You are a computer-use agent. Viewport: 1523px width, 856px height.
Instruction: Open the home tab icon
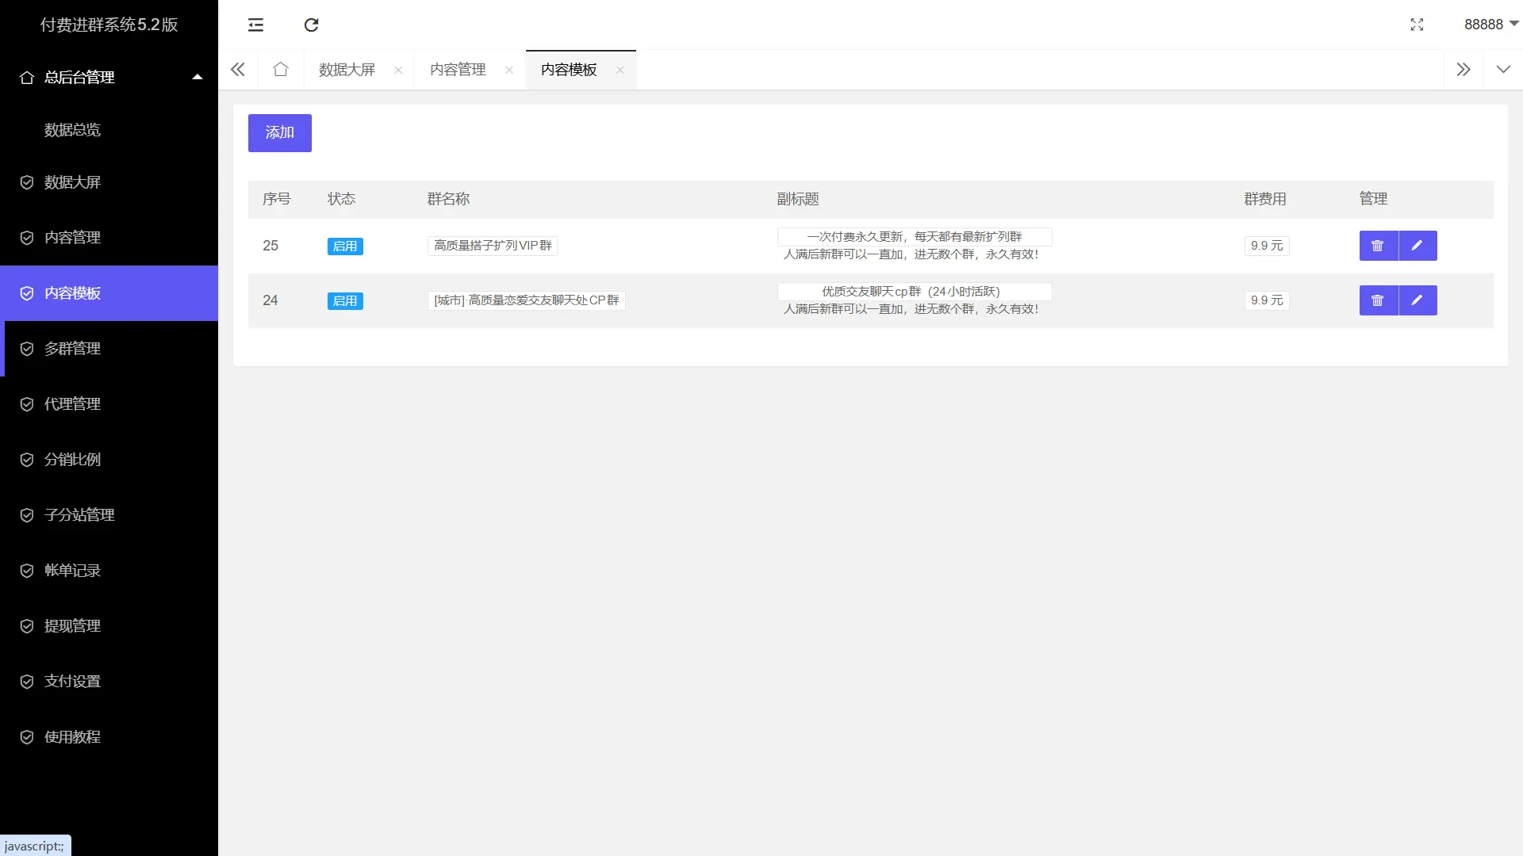[280, 70]
